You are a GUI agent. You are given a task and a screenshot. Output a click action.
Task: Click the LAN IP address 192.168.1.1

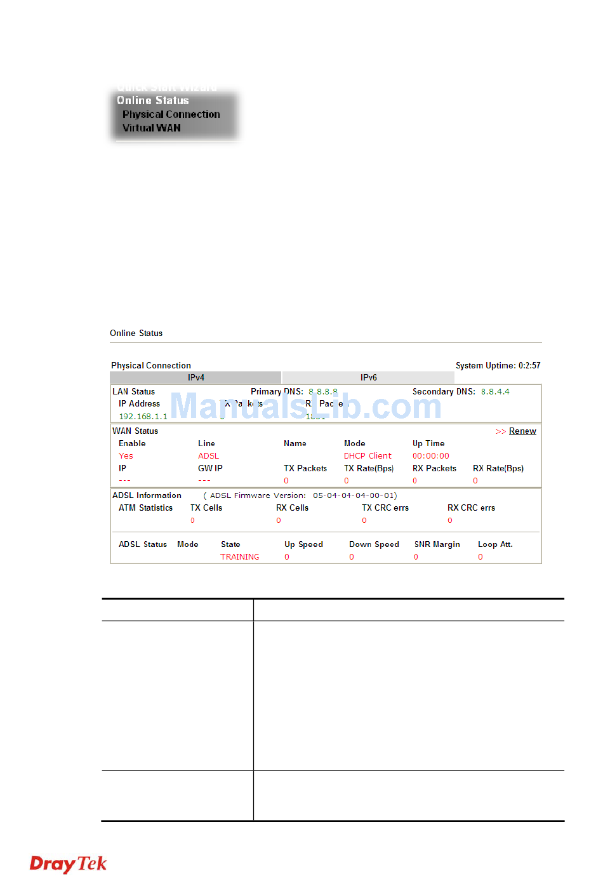coord(143,417)
